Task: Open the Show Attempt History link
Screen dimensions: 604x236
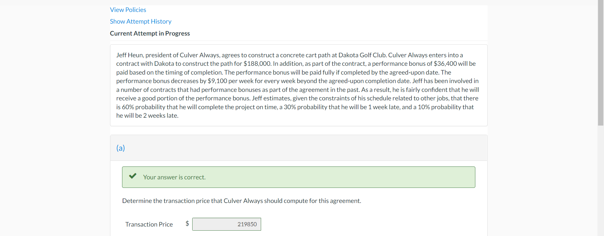Action: [x=141, y=21]
